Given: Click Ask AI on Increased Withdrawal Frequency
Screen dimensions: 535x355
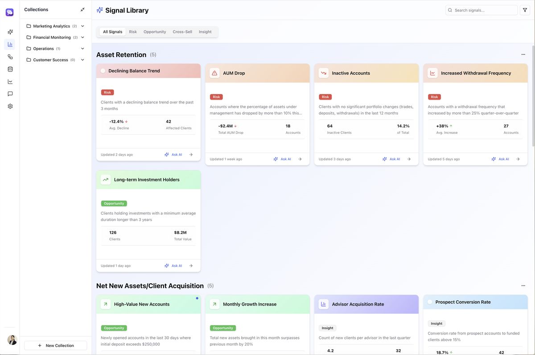Looking at the screenshot, I should point(500,159).
